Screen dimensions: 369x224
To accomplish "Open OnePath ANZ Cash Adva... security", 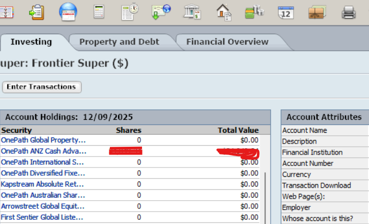I will pos(44,151).
